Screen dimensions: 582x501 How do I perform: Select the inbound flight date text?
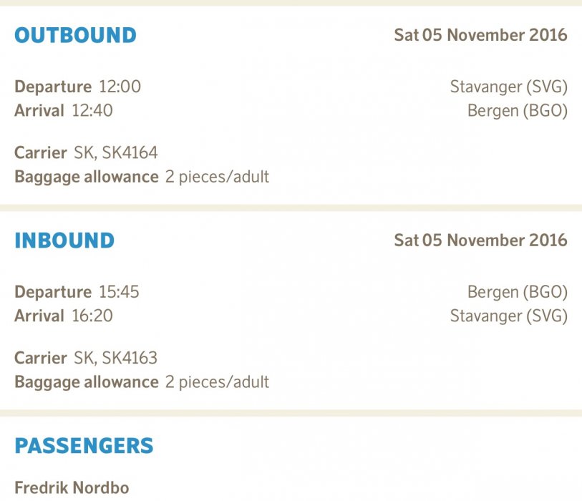pyautogui.click(x=480, y=240)
